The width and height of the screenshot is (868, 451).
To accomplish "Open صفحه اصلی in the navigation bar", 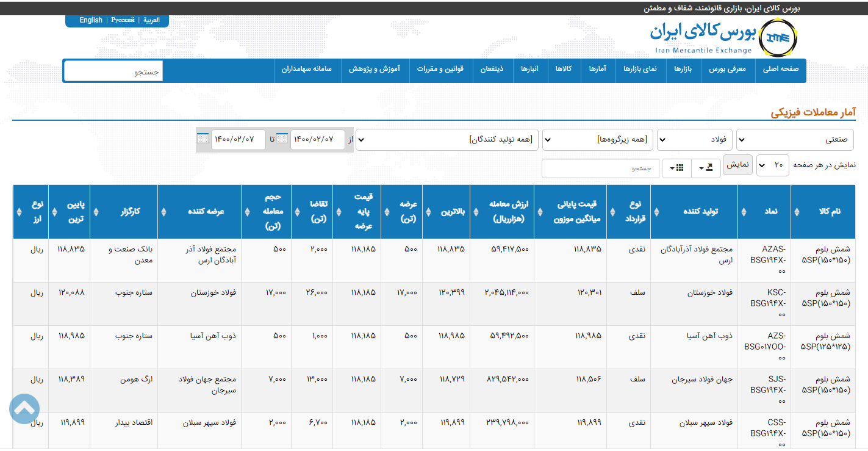I will tap(781, 70).
